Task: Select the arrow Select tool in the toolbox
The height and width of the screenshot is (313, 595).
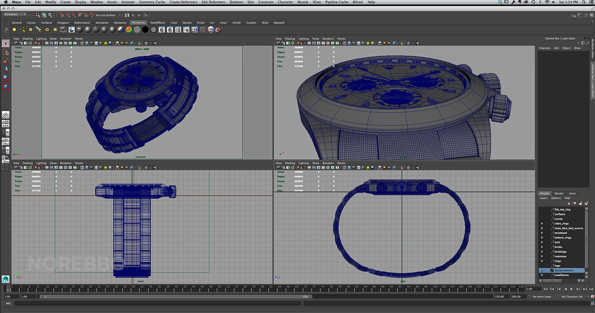Action: coord(6,44)
